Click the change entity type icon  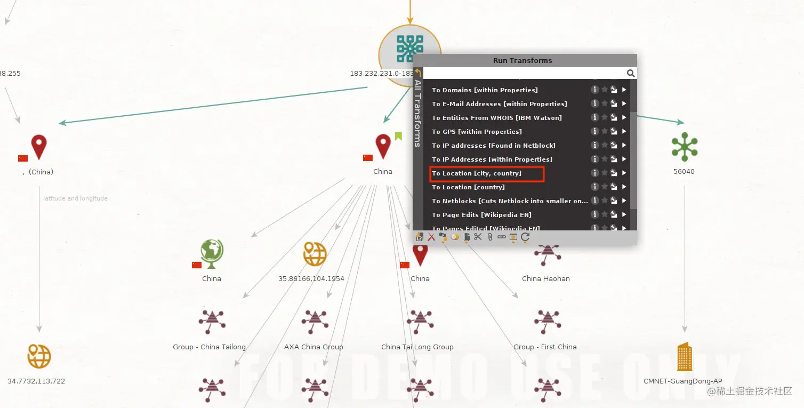click(443, 237)
